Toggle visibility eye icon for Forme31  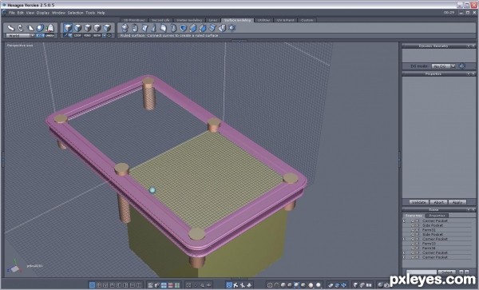[x=413, y=230]
